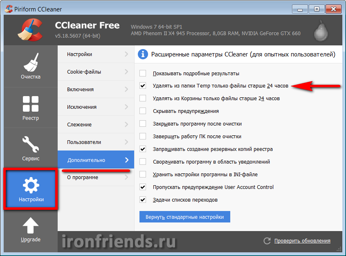Enable Скрывать предупреждения checkbox
The width and height of the screenshot is (346, 256).
143,111
